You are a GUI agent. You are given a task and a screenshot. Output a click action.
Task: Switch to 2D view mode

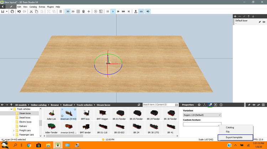click(73, 12)
